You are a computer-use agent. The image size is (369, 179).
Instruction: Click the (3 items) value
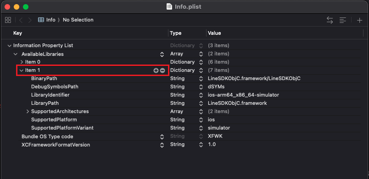tap(218, 45)
